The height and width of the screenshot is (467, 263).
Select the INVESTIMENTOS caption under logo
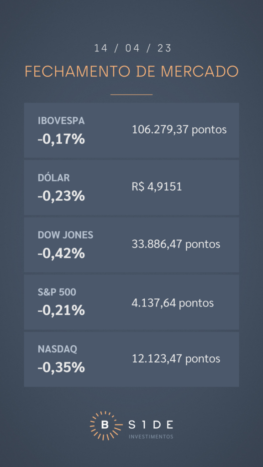151,436
